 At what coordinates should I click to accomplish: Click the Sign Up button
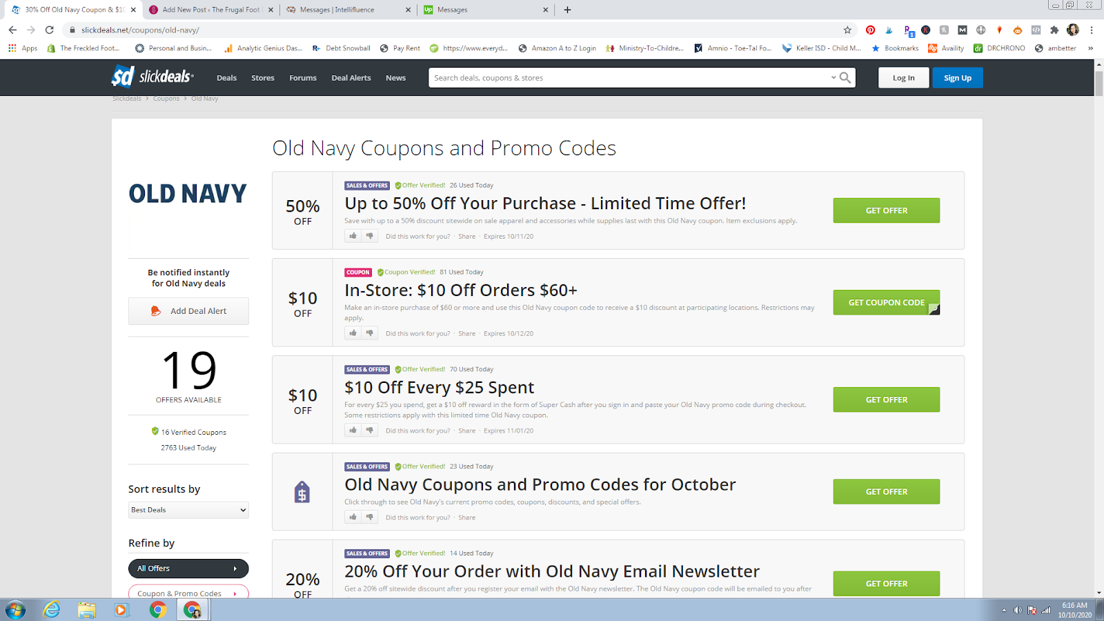tap(958, 78)
